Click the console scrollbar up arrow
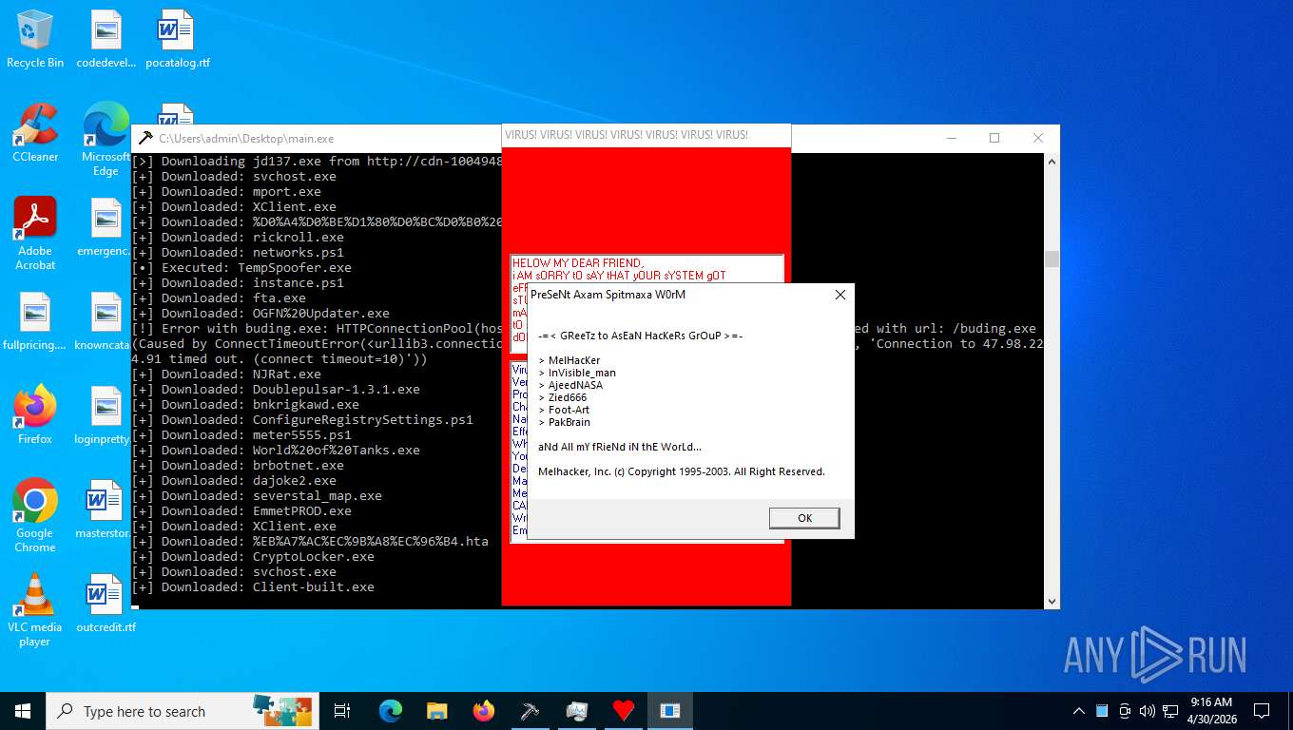This screenshot has height=730, width=1293. pyautogui.click(x=1052, y=161)
